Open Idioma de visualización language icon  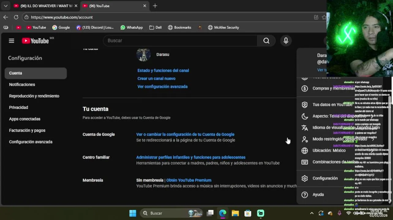click(x=305, y=128)
